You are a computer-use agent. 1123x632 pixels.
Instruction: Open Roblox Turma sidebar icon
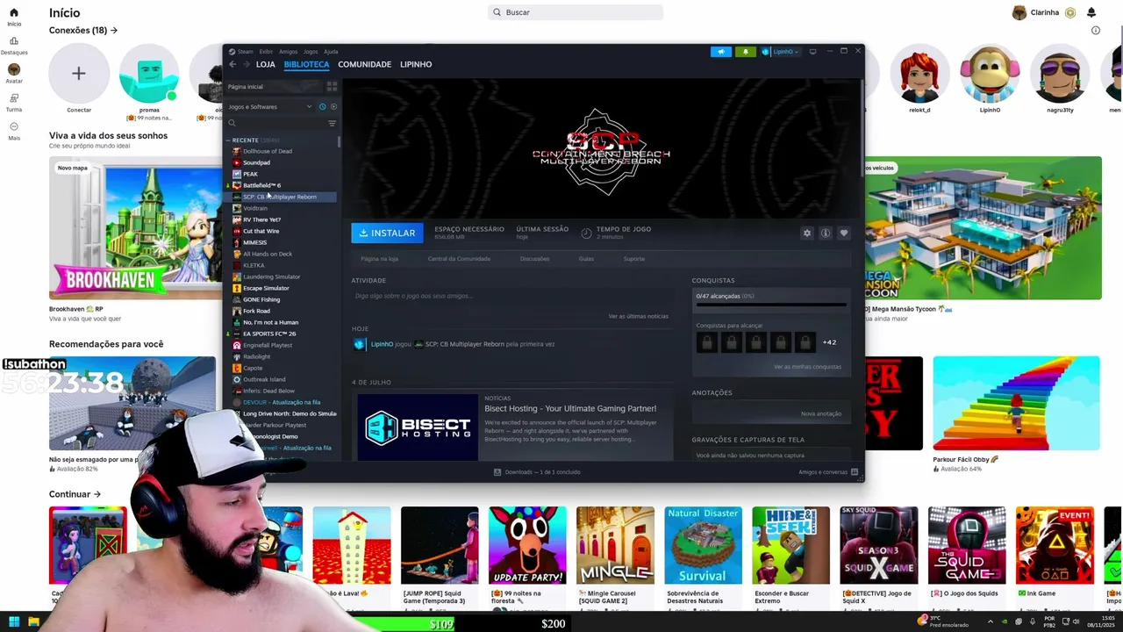coord(14,98)
